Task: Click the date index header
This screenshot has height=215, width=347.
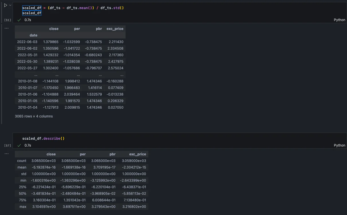Action: point(33,35)
